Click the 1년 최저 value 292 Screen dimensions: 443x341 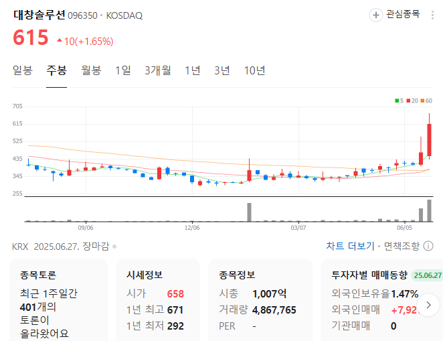[x=175, y=326]
